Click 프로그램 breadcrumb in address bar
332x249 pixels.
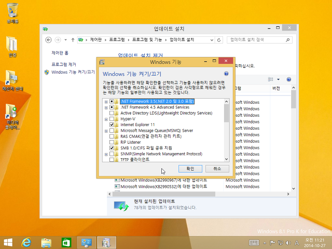click(x=117, y=39)
